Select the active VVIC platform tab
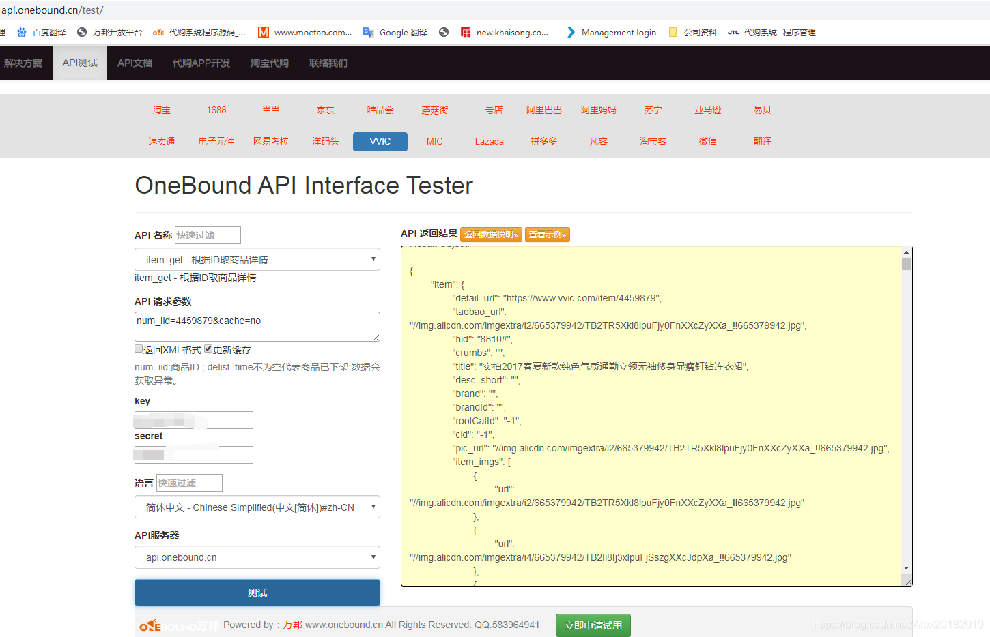990x637 pixels. [380, 141]
